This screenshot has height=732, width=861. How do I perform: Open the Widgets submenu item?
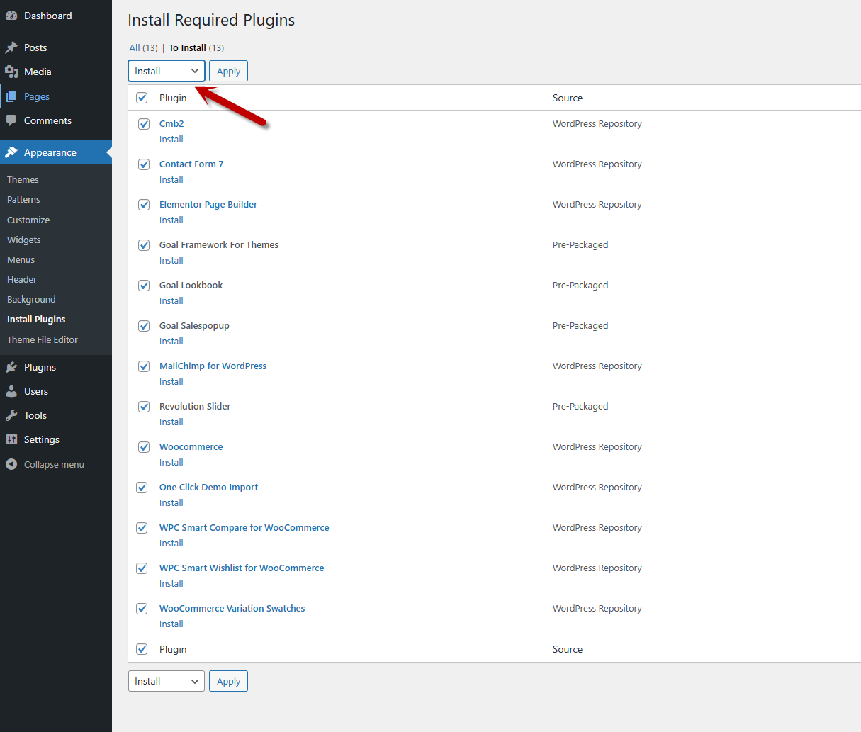24,240
